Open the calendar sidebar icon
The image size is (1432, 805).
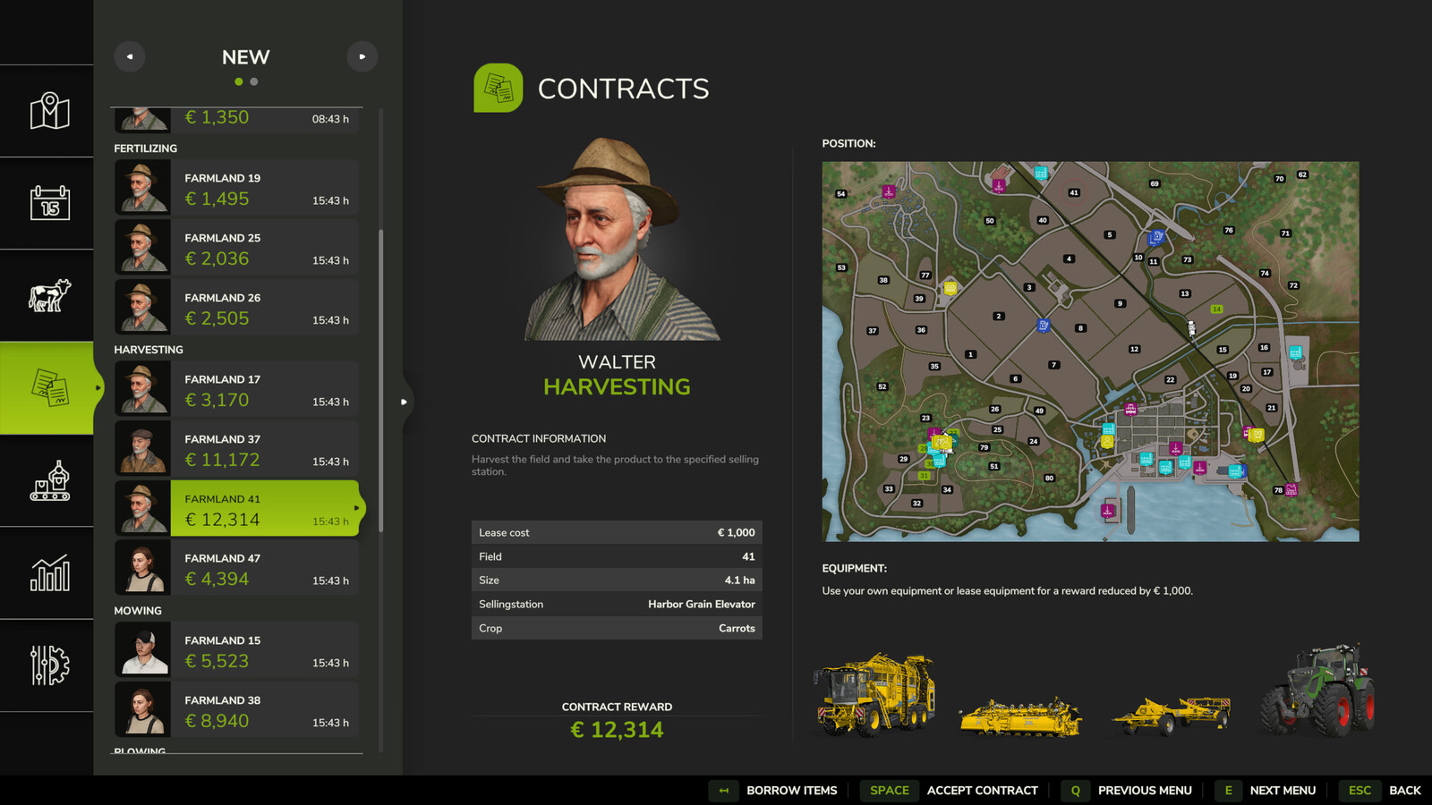click(49, 203)
